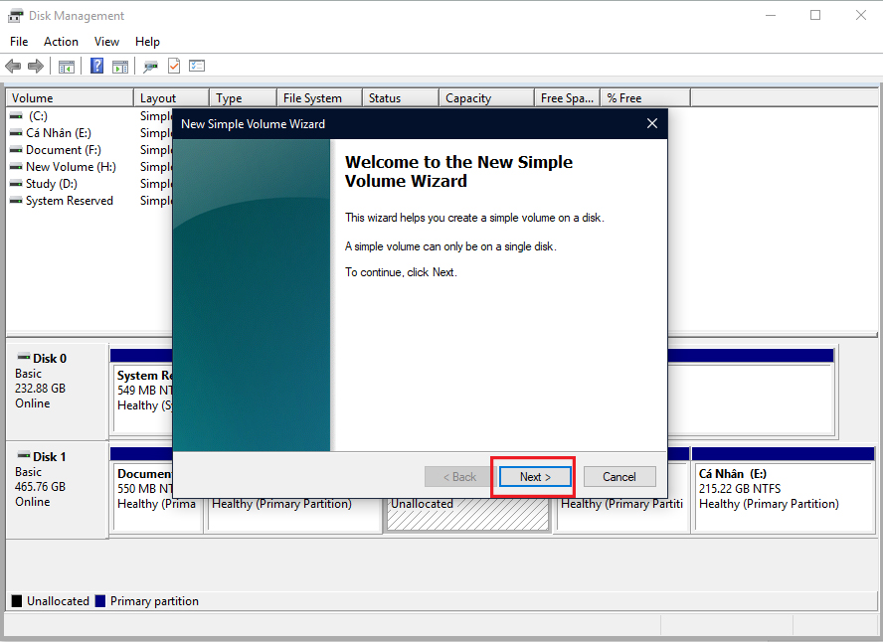Click the Unallocated legend label text
The height and width of the screenshot is (642, 883).
(x=58, y=601)
